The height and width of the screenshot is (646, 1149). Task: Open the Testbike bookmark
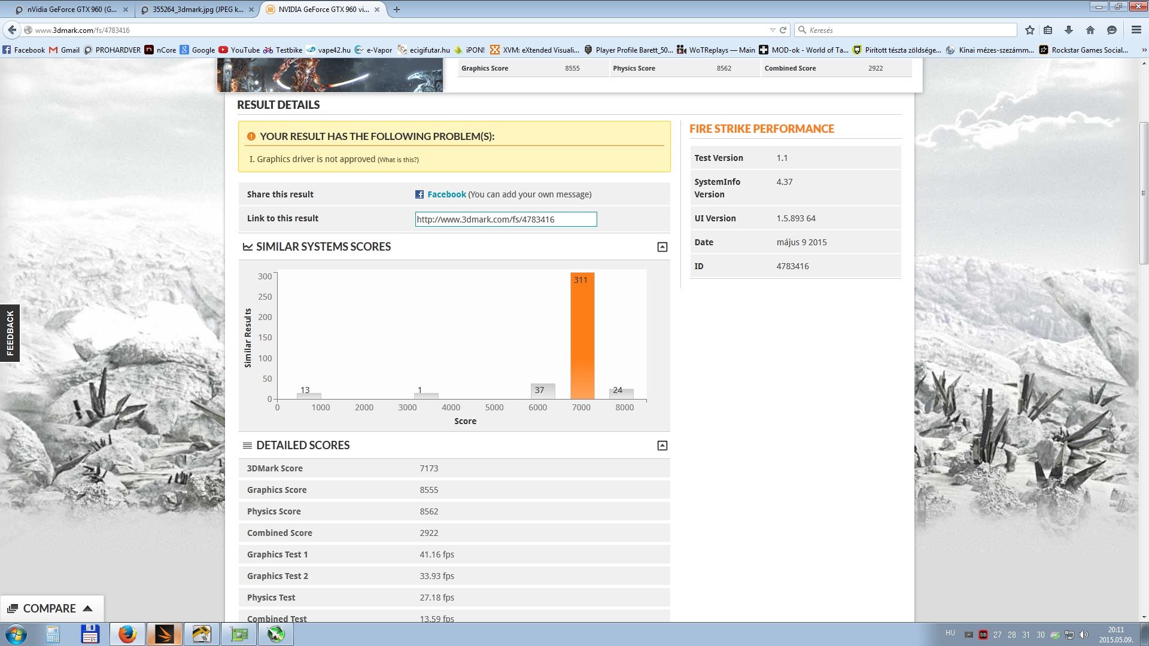click(x=283, y=50)
